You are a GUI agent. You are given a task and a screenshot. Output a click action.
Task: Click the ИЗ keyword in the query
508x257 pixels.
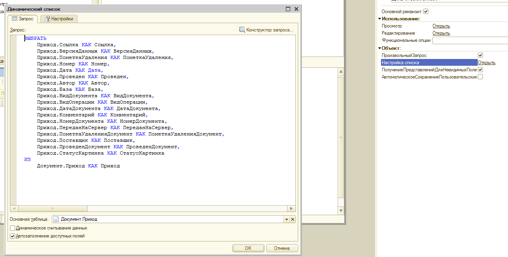pos(27,159)
